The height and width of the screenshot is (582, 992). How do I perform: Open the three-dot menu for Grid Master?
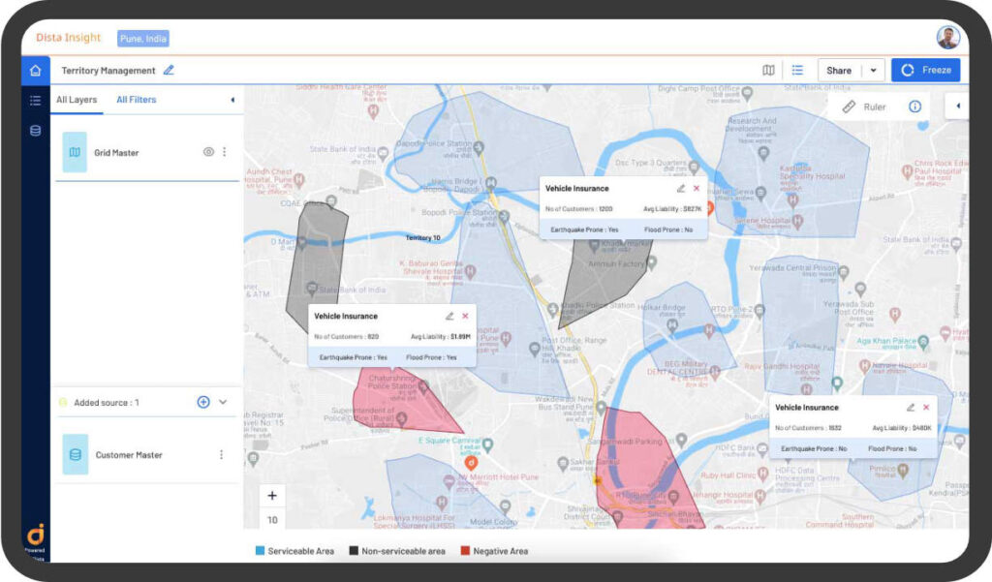223,151
